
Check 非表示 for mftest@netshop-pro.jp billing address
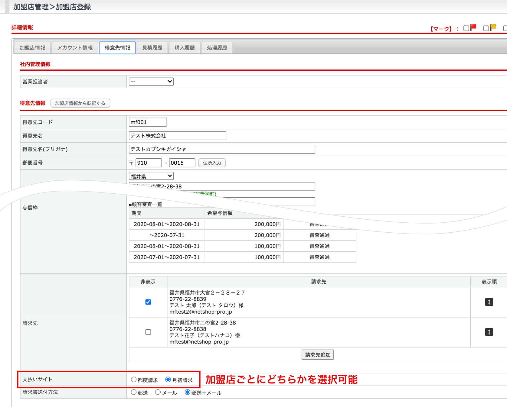pos(148,332)
